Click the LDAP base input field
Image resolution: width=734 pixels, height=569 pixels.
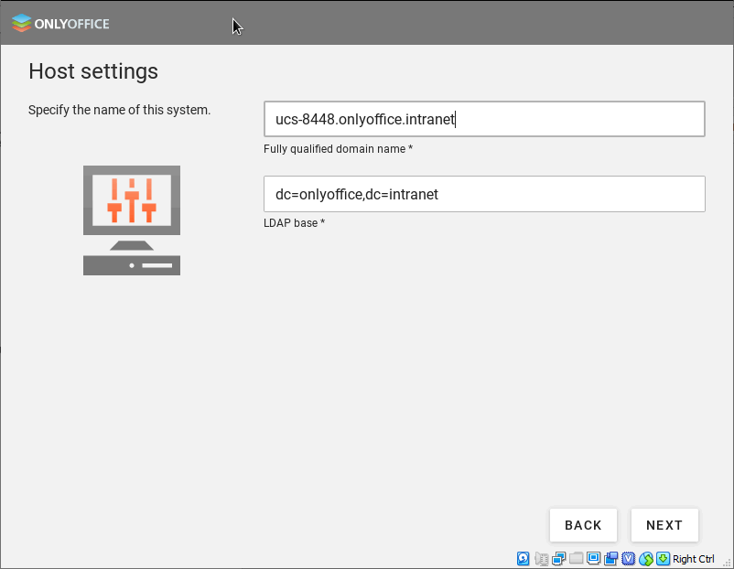tap(484, 194)
